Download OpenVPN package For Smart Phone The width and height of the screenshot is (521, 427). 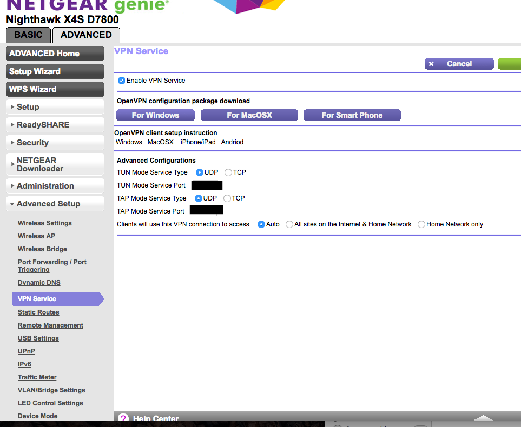(x=352, y=115)
